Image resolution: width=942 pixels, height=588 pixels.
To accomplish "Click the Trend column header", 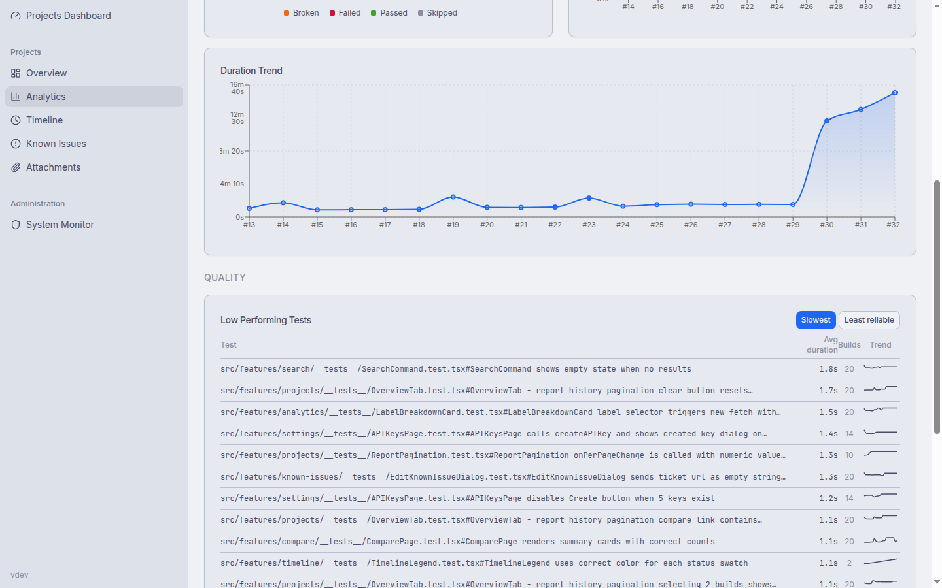I will click(881, 345).
